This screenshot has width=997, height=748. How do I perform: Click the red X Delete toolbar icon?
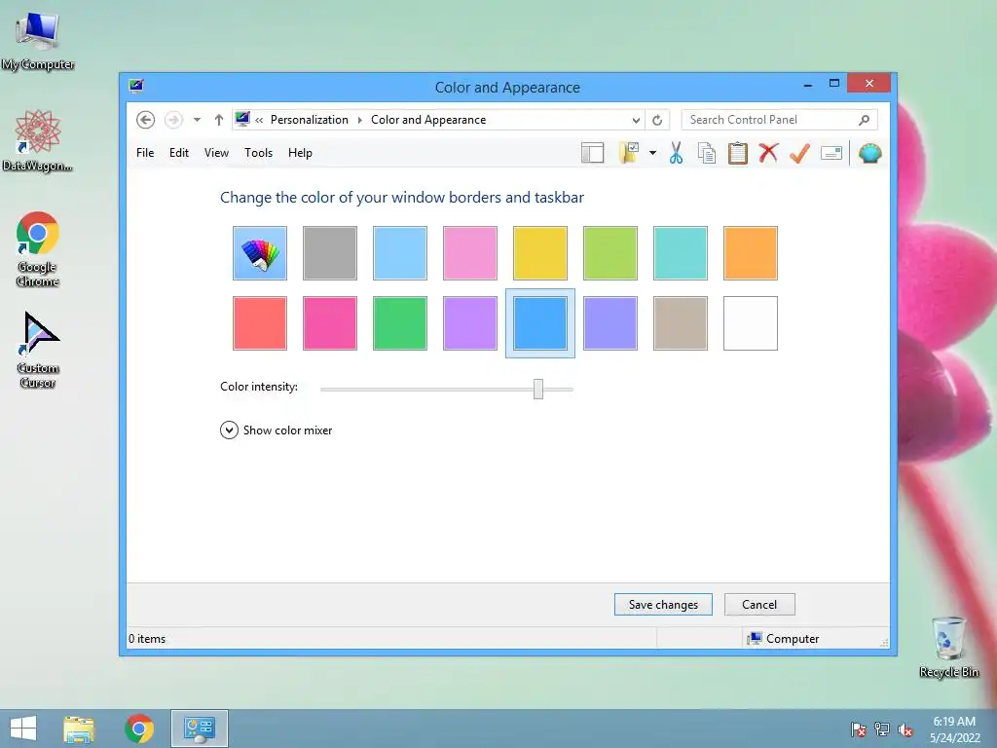pos(768,153)
